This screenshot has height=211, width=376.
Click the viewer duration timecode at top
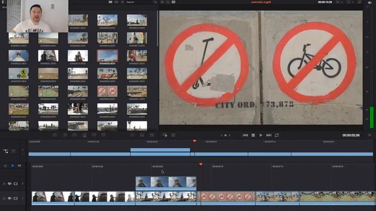(325, 2)
